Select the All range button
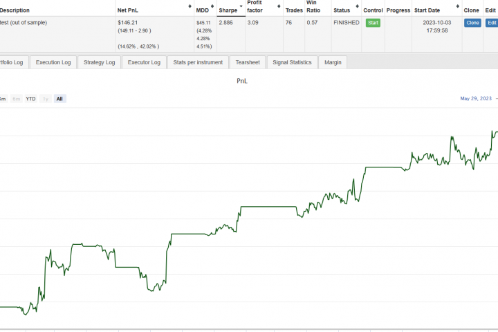Viewport: 498px width, 332px height. coord(59,99)
